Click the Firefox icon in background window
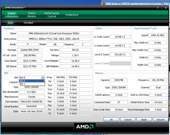Screen dimensions: 170x135 coord(104,3)
